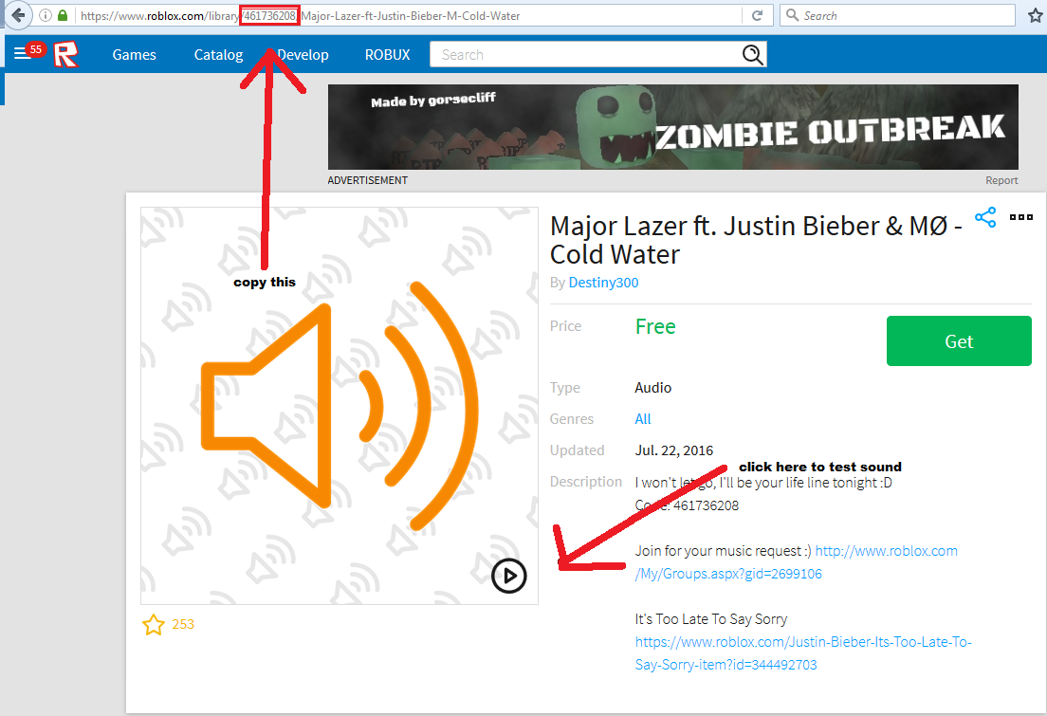This screenshot has height=716, width=1047.
Task: Reload the page with refresh icon
Action: coord(757,15)
